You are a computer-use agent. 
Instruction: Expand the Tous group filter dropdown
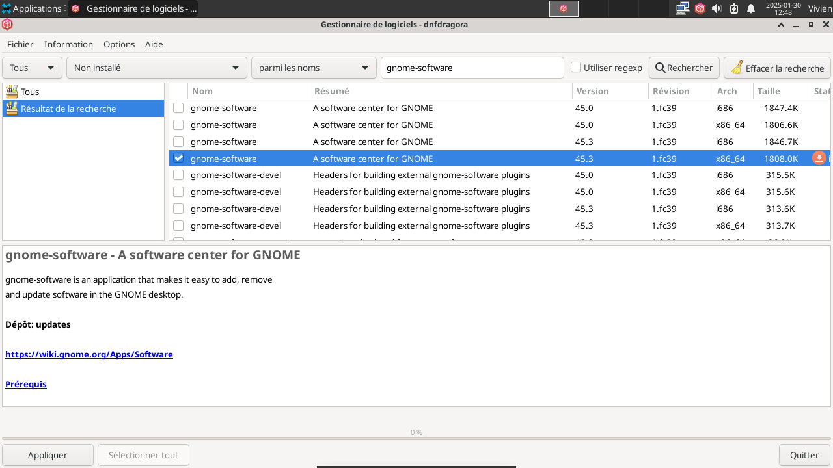[x=33, y=68]
